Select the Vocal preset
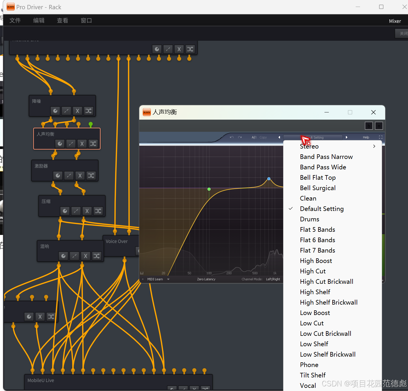Screen dimensions: 408x391 [333, 386]
